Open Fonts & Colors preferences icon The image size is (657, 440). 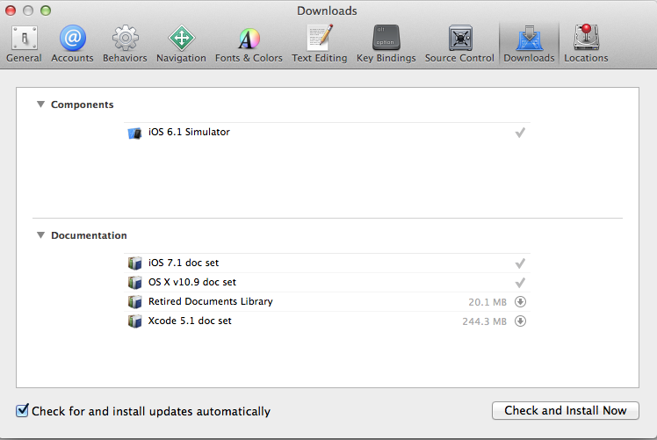click(x=249, y=38)
